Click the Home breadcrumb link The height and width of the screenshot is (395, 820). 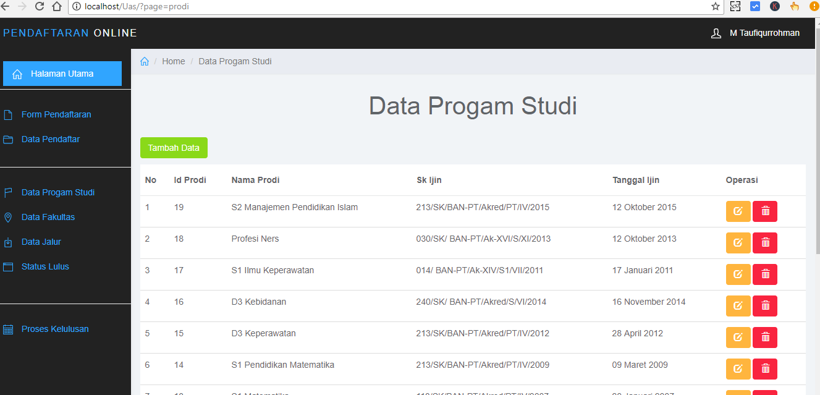(x=173, y=61)
